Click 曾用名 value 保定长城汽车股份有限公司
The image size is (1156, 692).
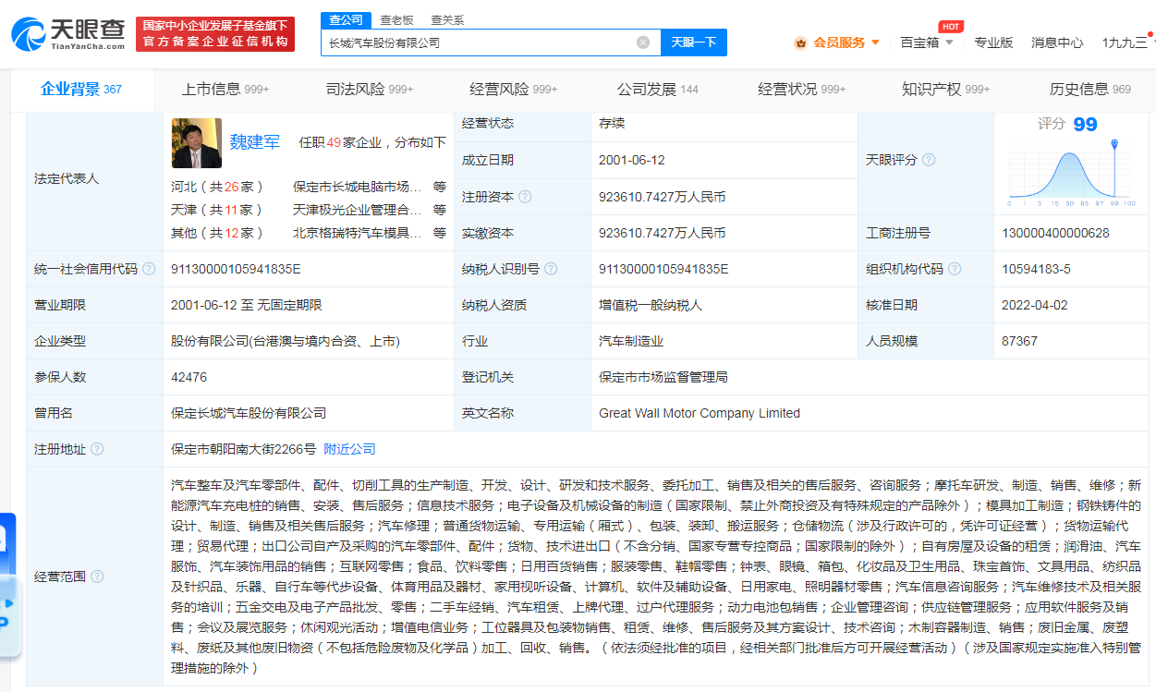coord(249,413)
